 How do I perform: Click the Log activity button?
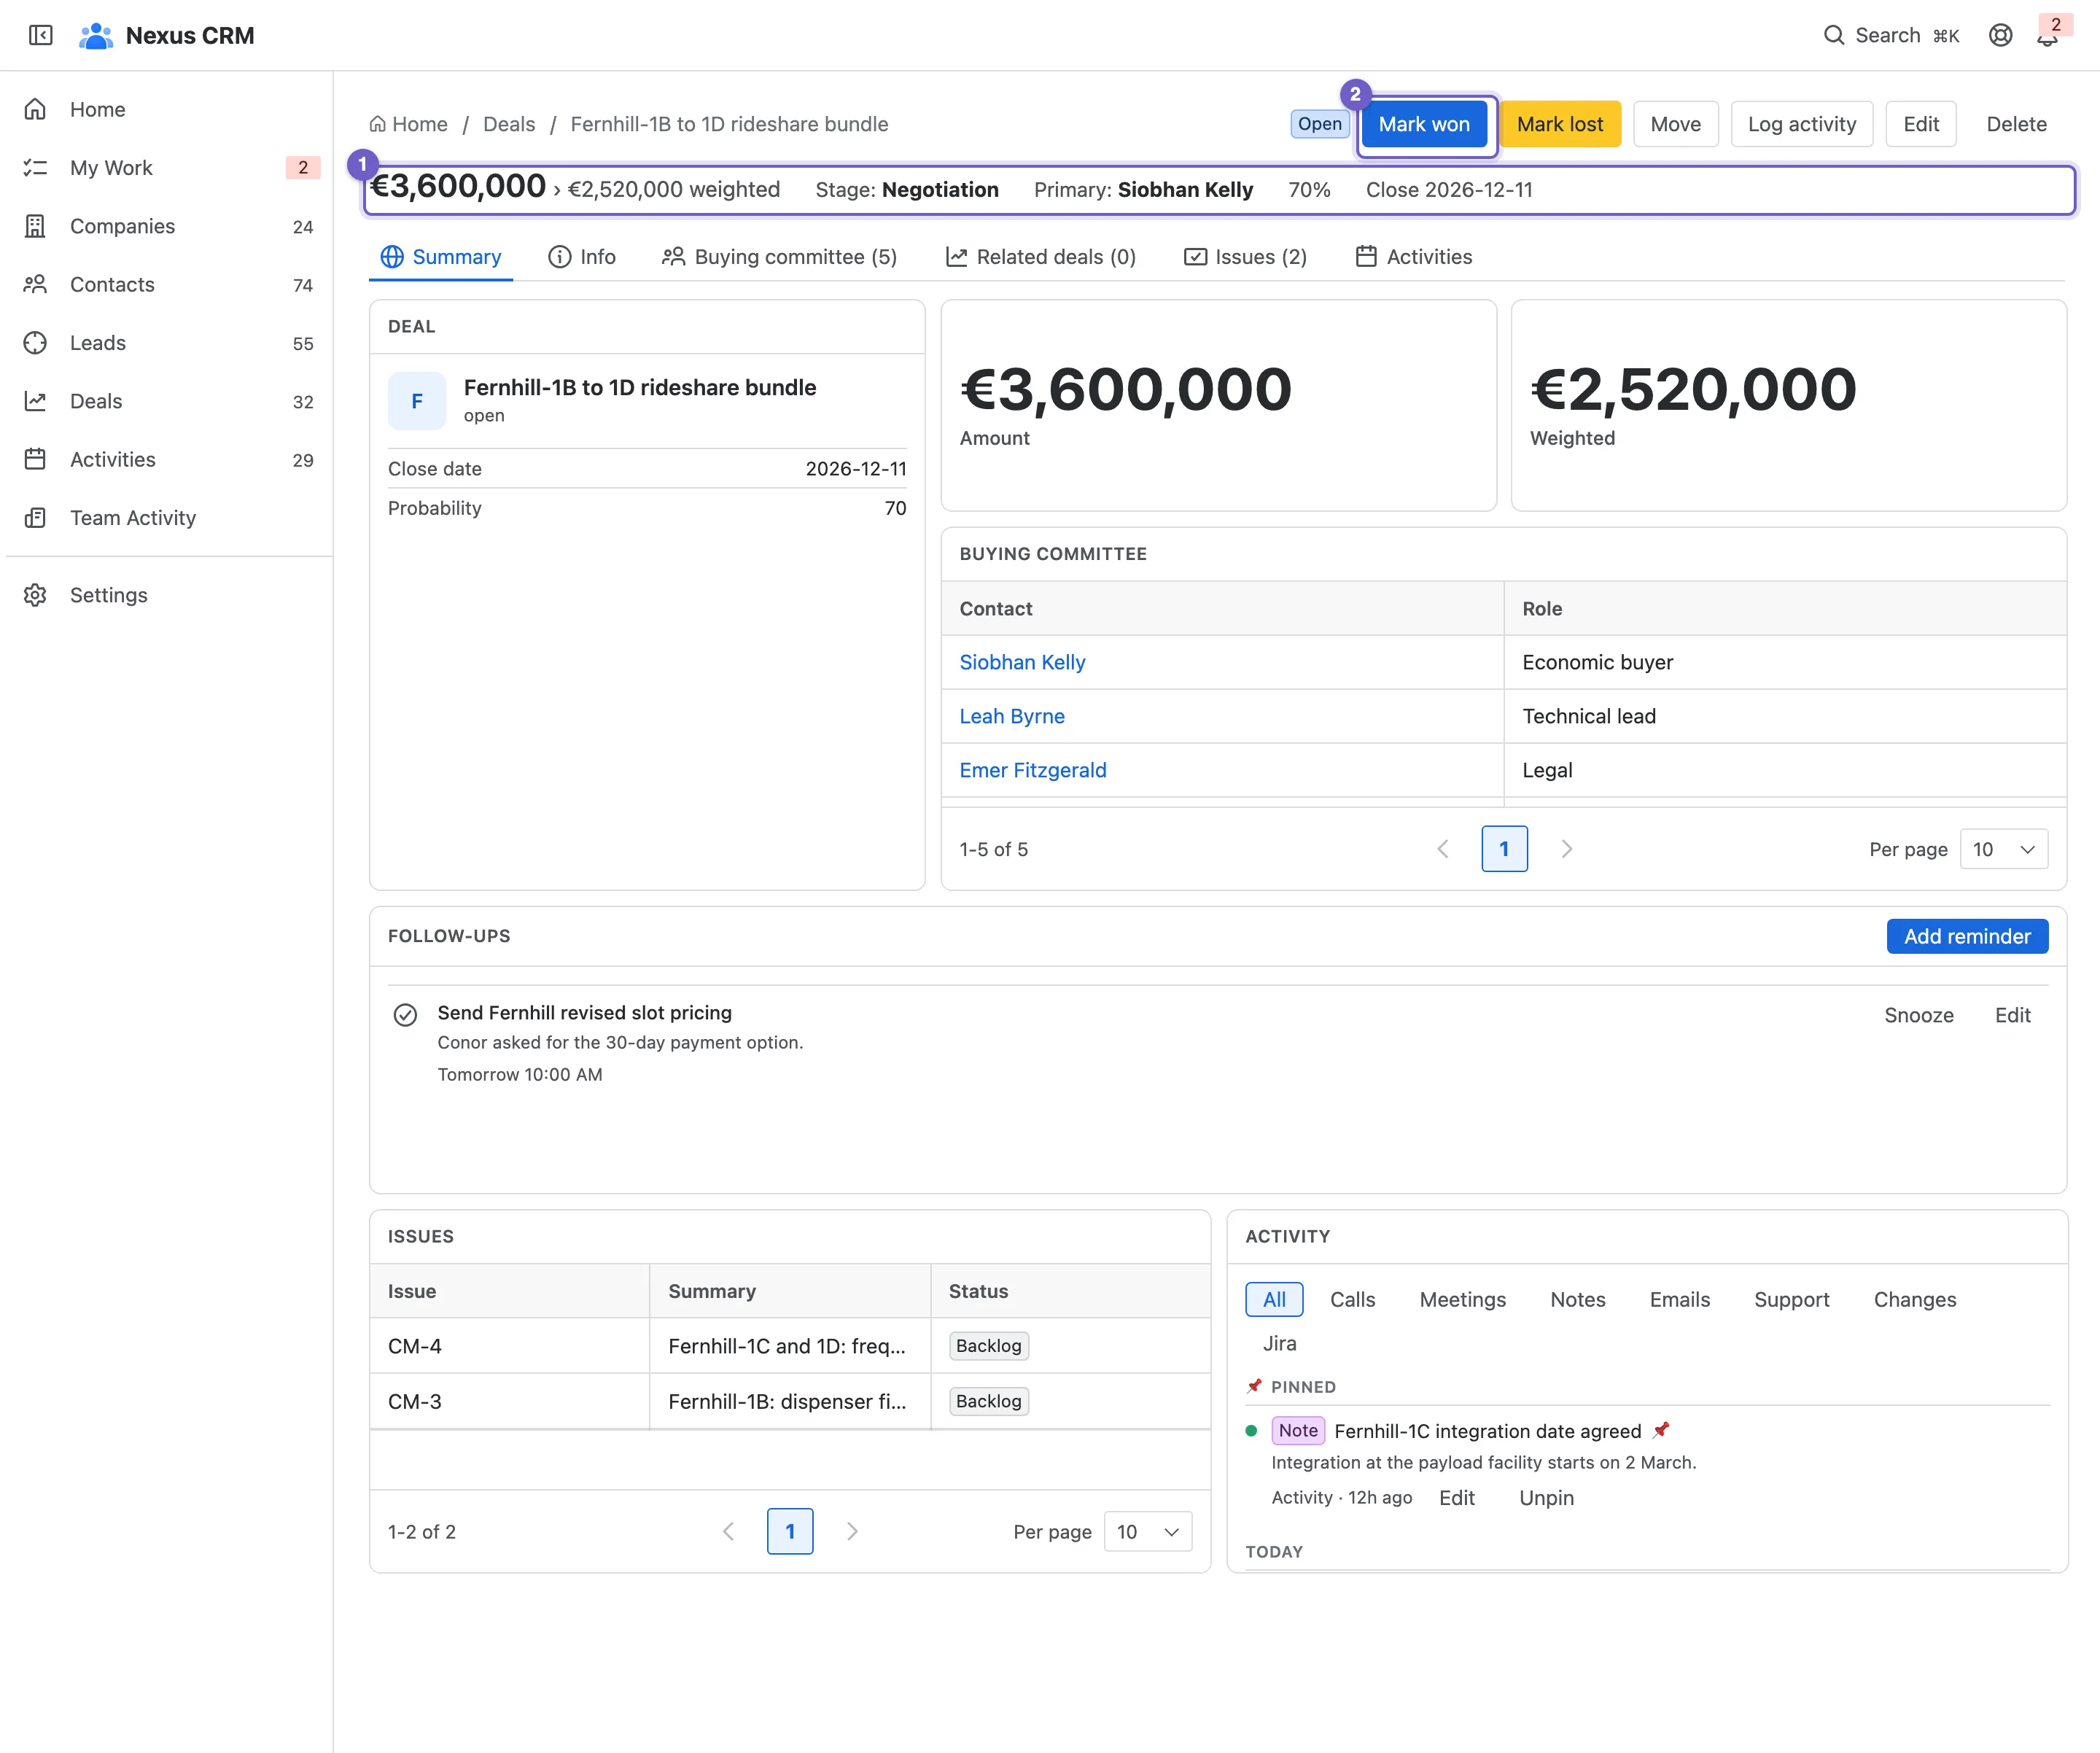[x=1801, y=124]
